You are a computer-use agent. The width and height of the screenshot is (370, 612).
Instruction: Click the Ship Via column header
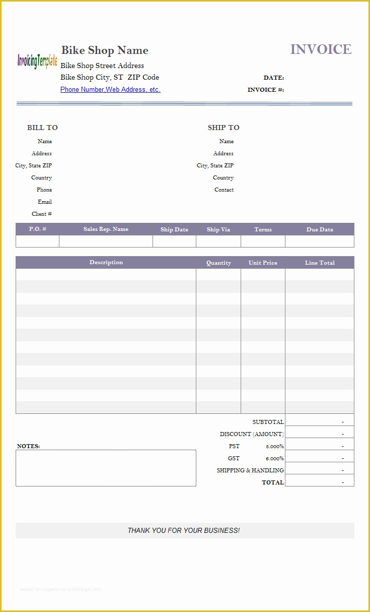tap(218, 229)
